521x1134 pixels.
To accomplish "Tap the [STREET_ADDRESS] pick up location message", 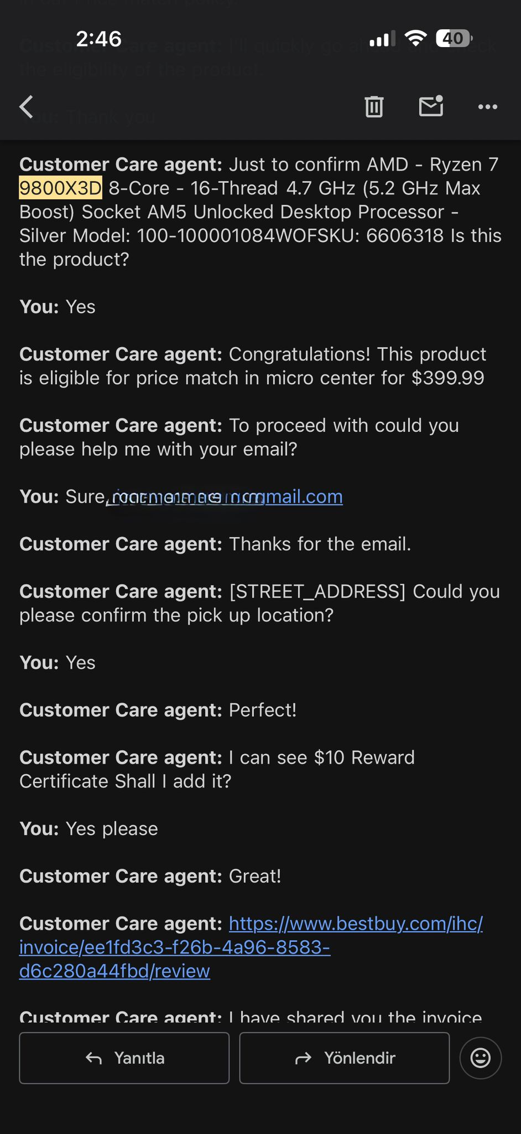I will point(259,603).
